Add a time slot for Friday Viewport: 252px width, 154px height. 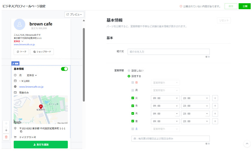point(215,121)
